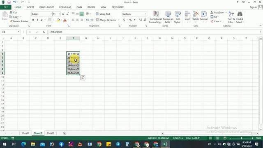
Task: Apply Percent Style format
Action: tap(131, 20)
